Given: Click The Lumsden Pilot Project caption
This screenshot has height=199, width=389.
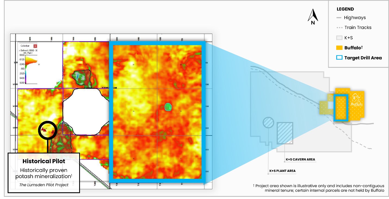Looking at the screenshot, I should (x=44, y=185).
